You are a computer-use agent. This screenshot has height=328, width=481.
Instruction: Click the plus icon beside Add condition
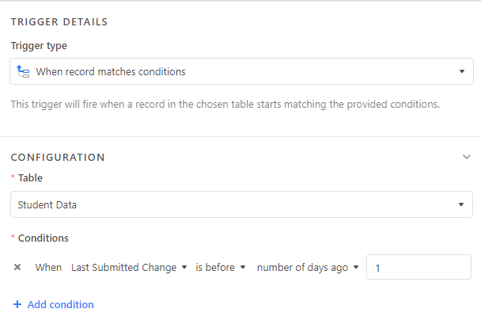(x=17, y=304)
